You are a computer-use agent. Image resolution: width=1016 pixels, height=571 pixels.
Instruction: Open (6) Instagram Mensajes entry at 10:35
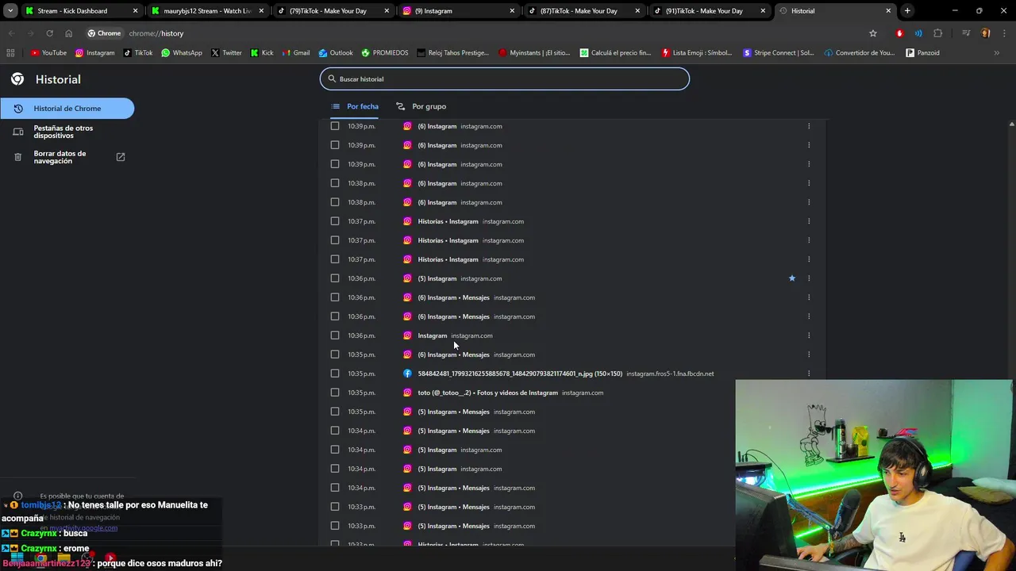(454, 354)
